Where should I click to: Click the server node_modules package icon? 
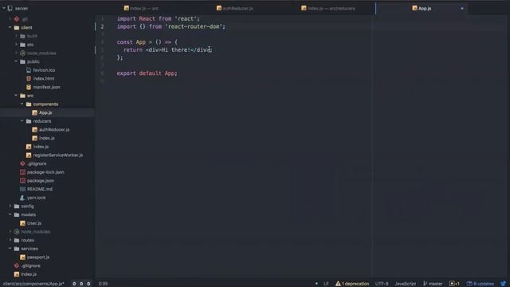pos(17,232)
